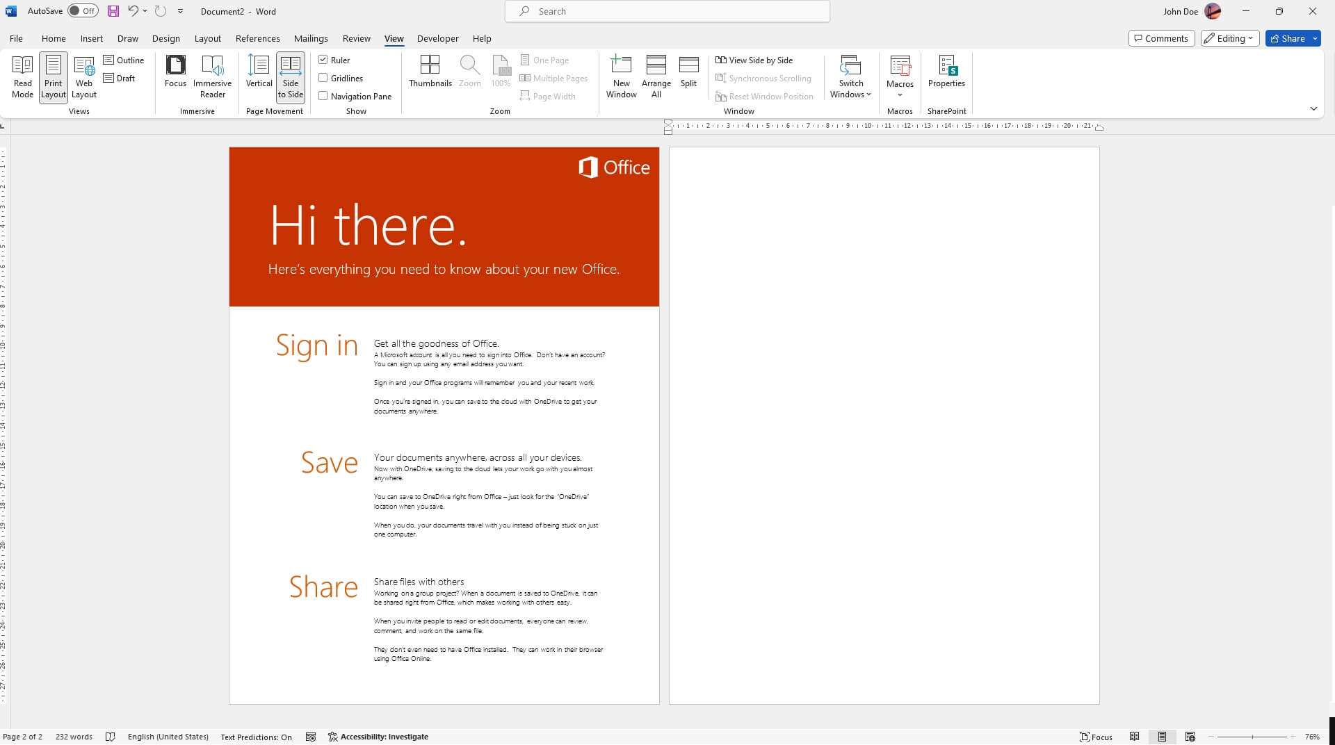
Task: Uncheck the Ruler option
Action: pyautogui.click(x=323, y=60)
